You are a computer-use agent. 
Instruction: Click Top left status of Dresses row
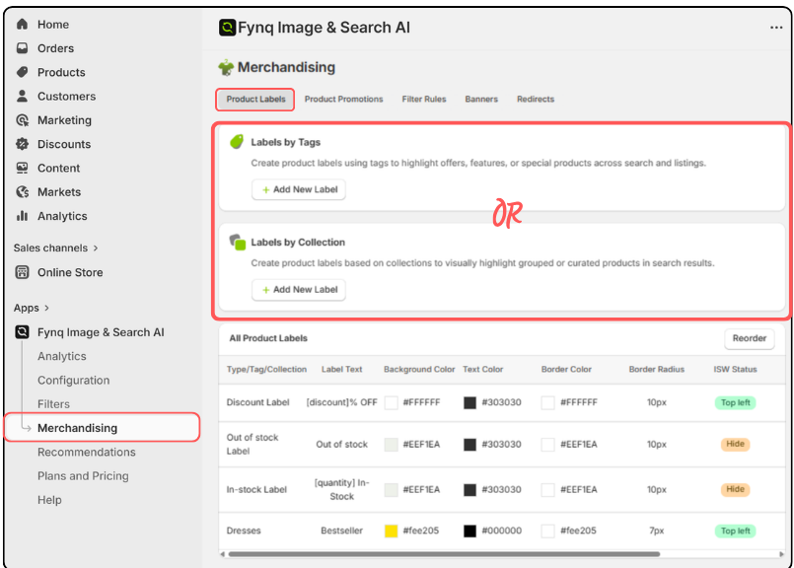point(735,531)
